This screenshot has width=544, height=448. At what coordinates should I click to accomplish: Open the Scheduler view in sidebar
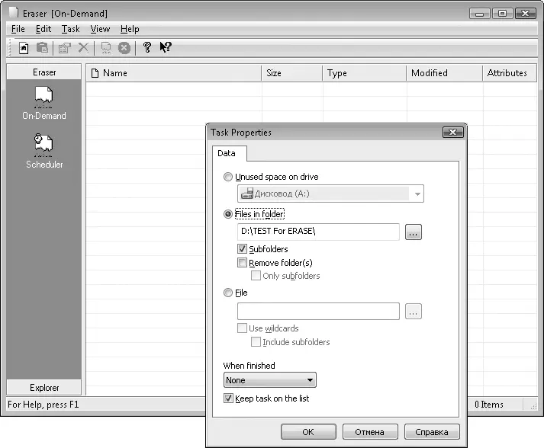click(x=44, y=152)
